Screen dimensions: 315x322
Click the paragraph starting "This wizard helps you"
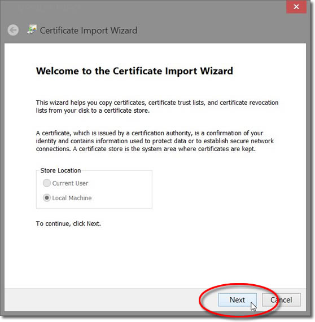click(157, 107)
